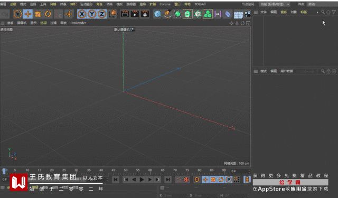Go to animation end frame
Screen dimensions: 338x198
pos(168,179)
